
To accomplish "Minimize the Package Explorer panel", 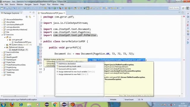I will pyautogui.click(x=30, y=12).
